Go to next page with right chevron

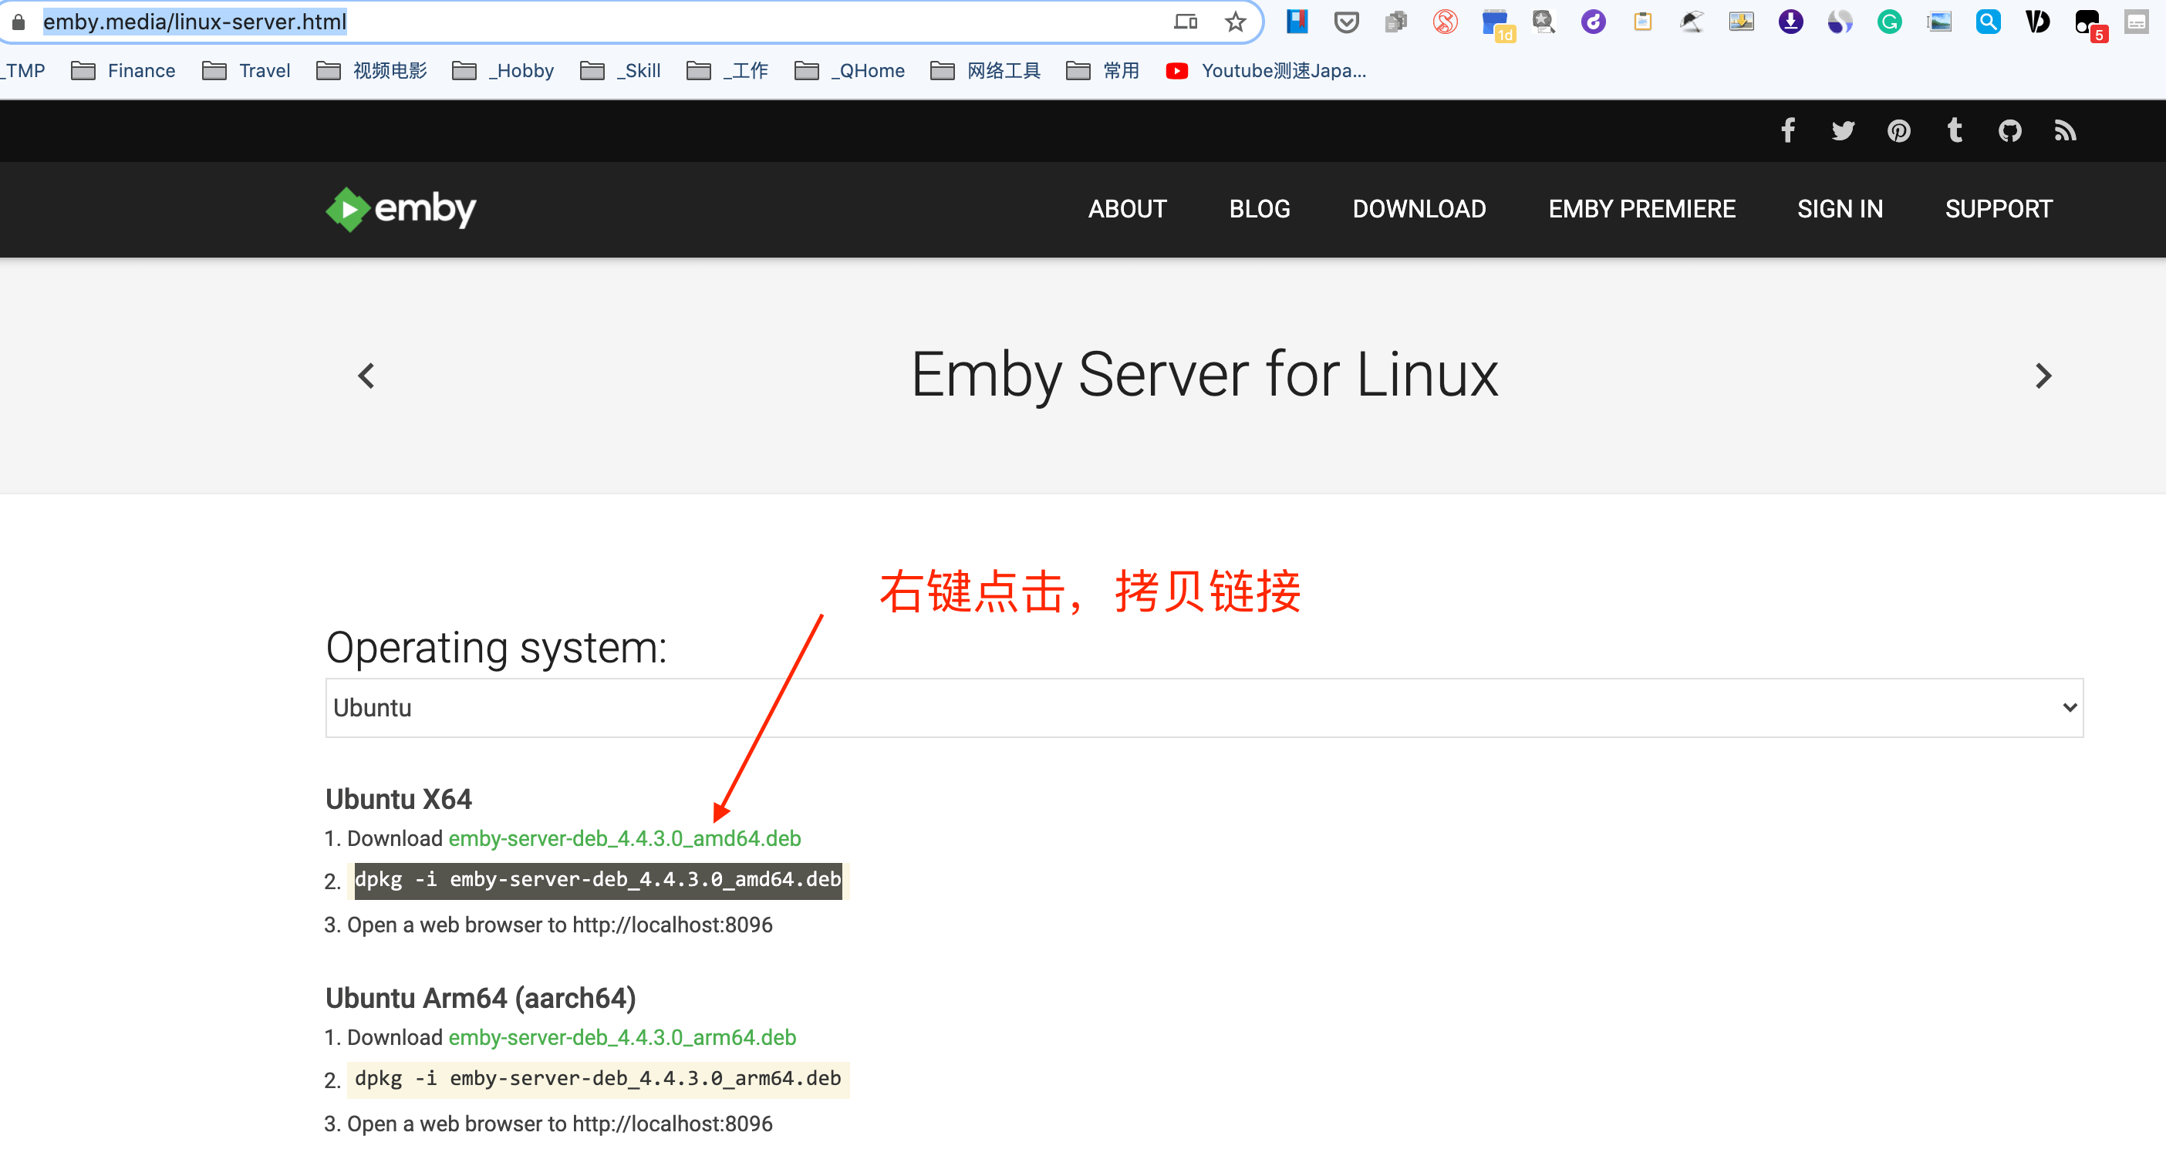pyautogui.click(x=2043, y=376)
